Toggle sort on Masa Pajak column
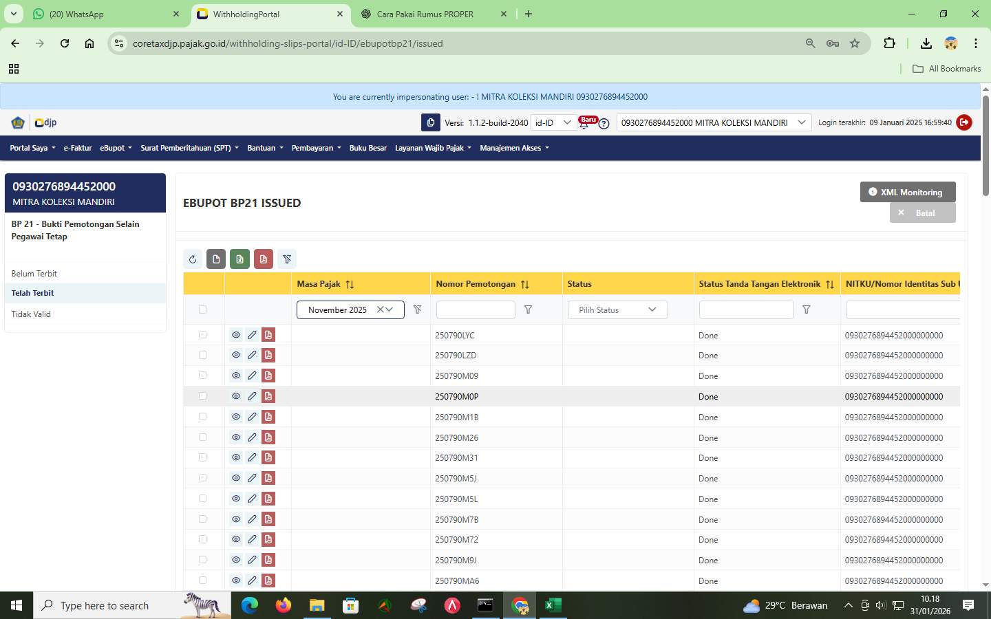The image size is (991, 619). [x=350, y=283]
